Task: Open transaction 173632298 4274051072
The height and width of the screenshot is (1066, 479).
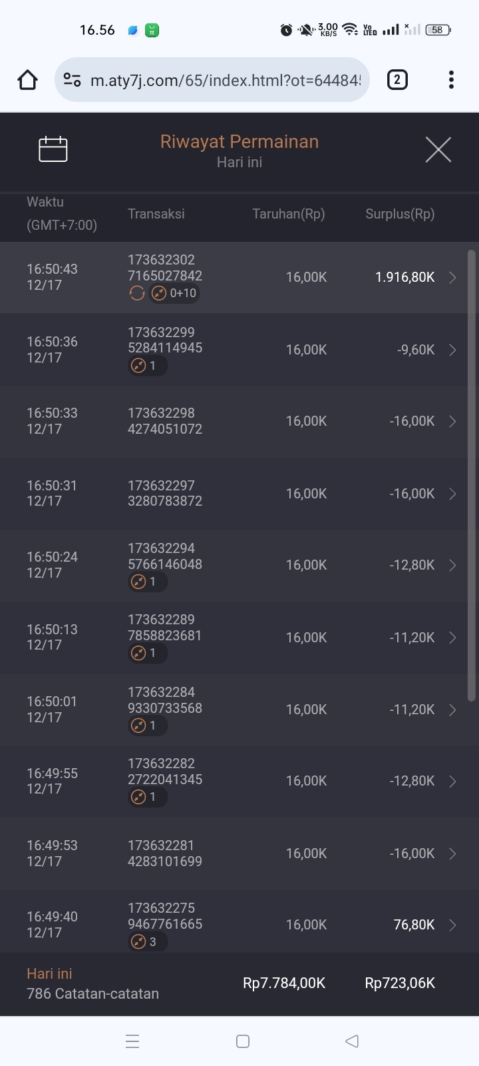Action: click(x=165, y=421)
